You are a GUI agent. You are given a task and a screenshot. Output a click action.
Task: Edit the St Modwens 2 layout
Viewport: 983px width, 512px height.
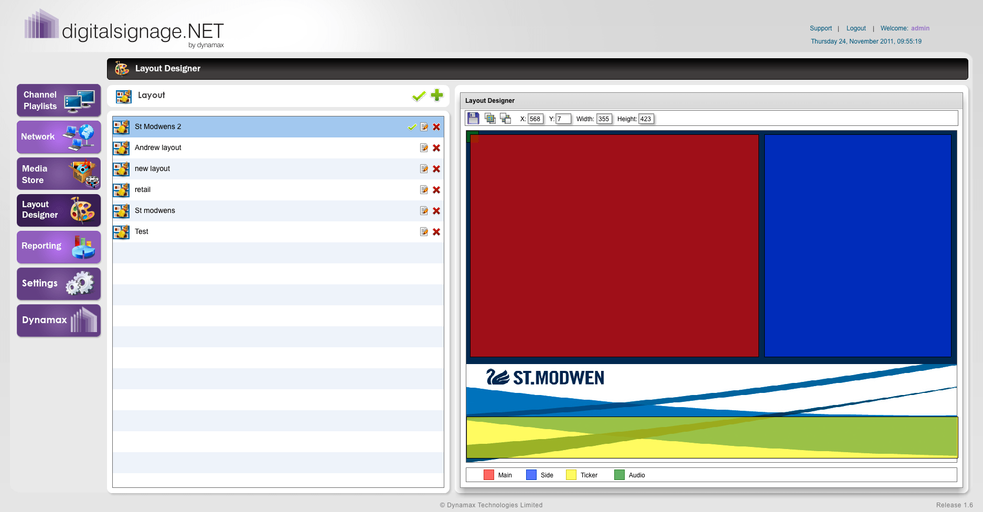click(x=424, y=127)
